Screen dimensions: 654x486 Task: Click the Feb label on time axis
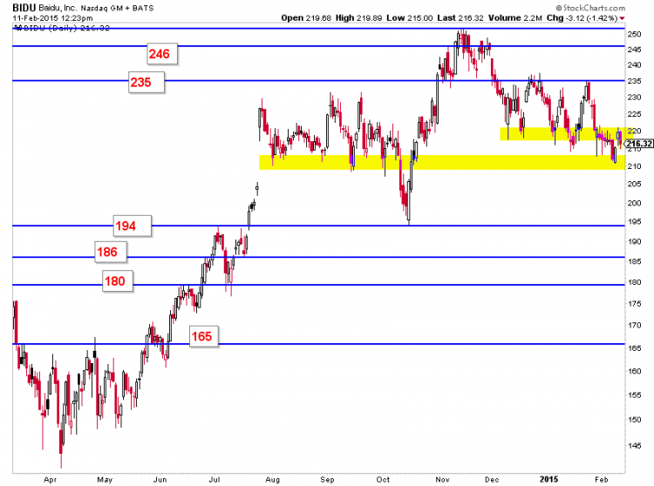pos(602,480)
